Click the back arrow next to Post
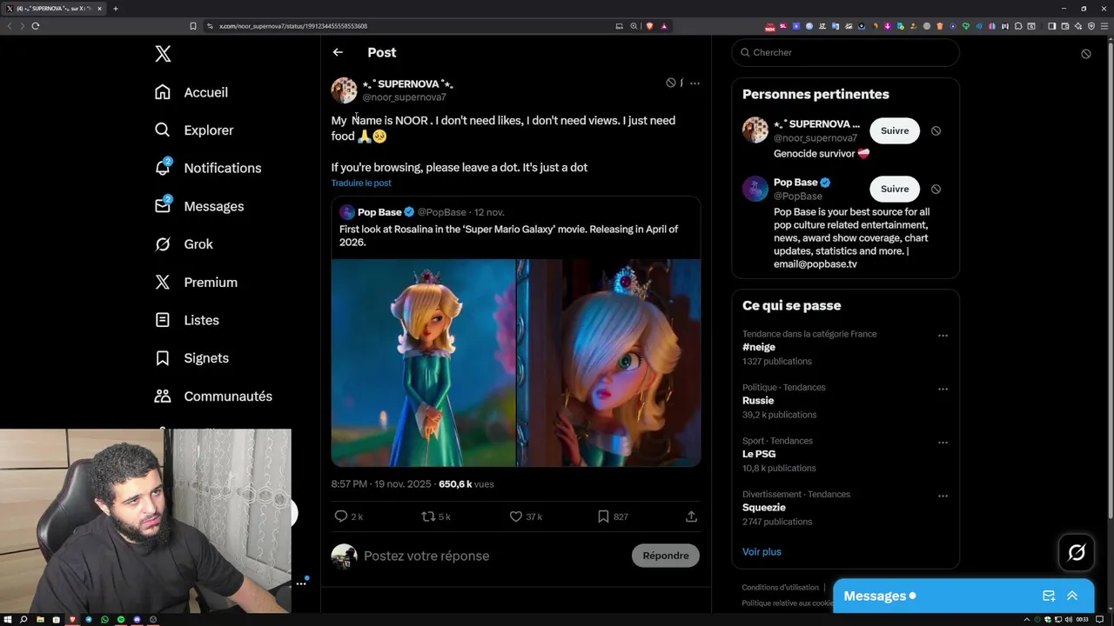Viewport: 1114px width, 626px height. (x=338, y=52)
